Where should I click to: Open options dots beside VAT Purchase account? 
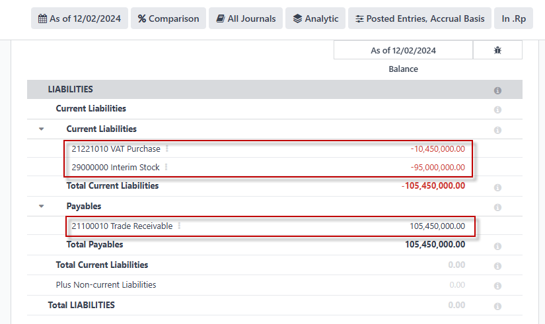tap(167, 148)
